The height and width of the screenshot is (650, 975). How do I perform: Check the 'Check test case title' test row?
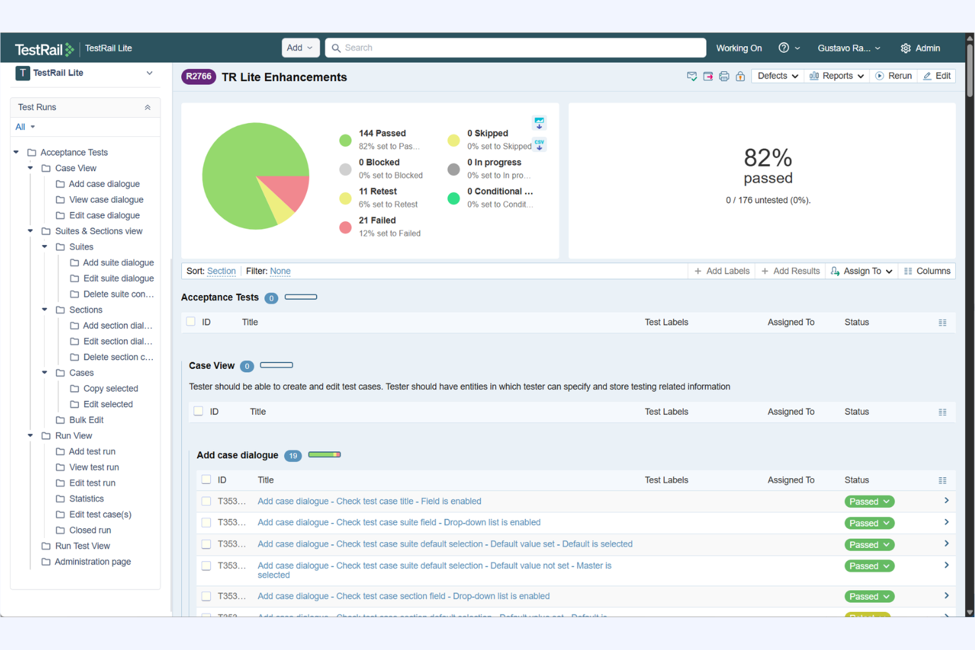[x=206, y=501]
